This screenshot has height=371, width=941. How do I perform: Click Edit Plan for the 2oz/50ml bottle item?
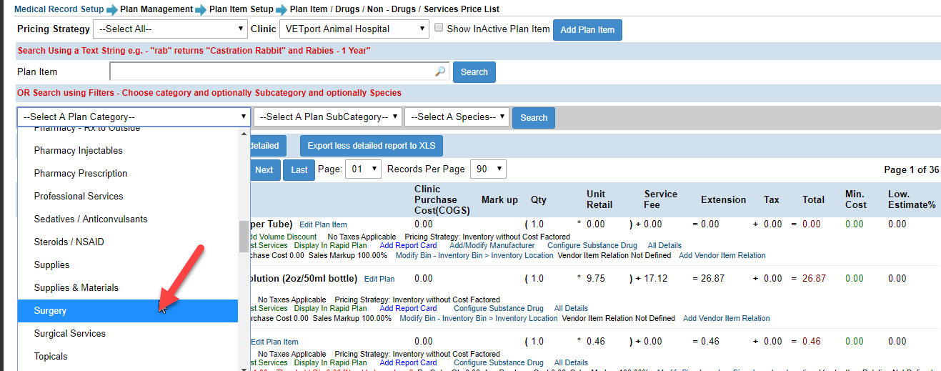click(x=379, y=279)
